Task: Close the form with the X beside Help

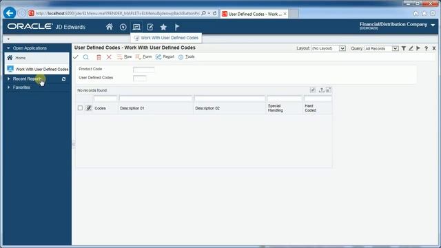Action: click(434, 48)
